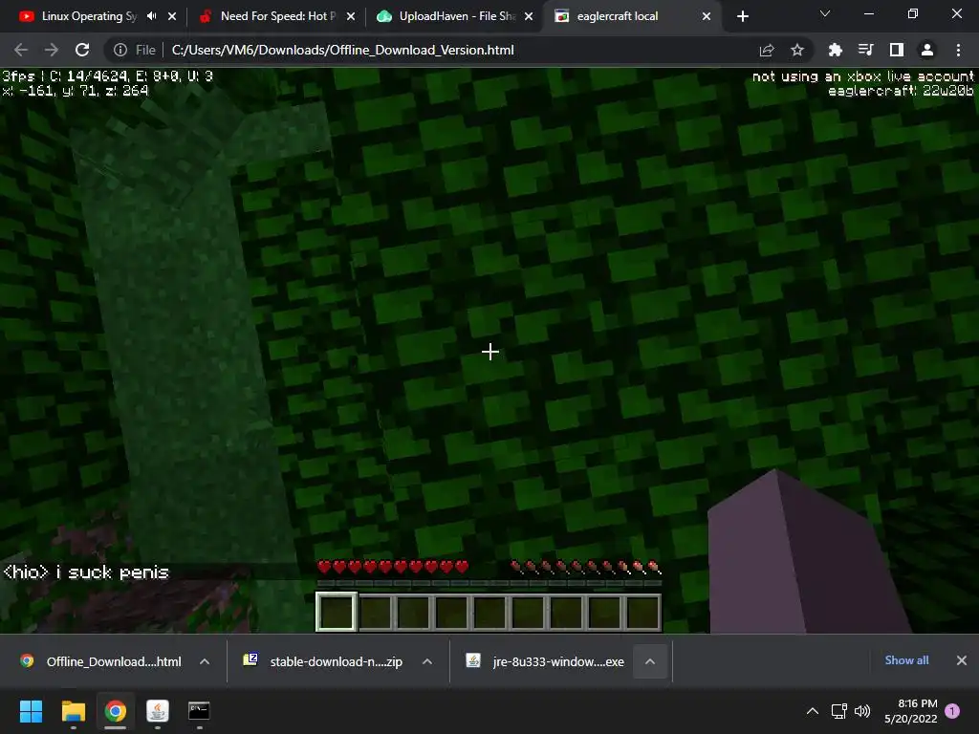Open the command prompt window in taskbar
Image resolution: width=979 pixels, height=734 pixels.
click(x=199, y=711)
